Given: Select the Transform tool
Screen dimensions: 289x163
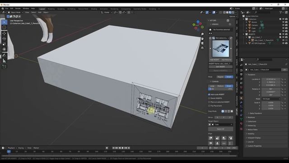Looking at the screenshot, I should [4, 49].
